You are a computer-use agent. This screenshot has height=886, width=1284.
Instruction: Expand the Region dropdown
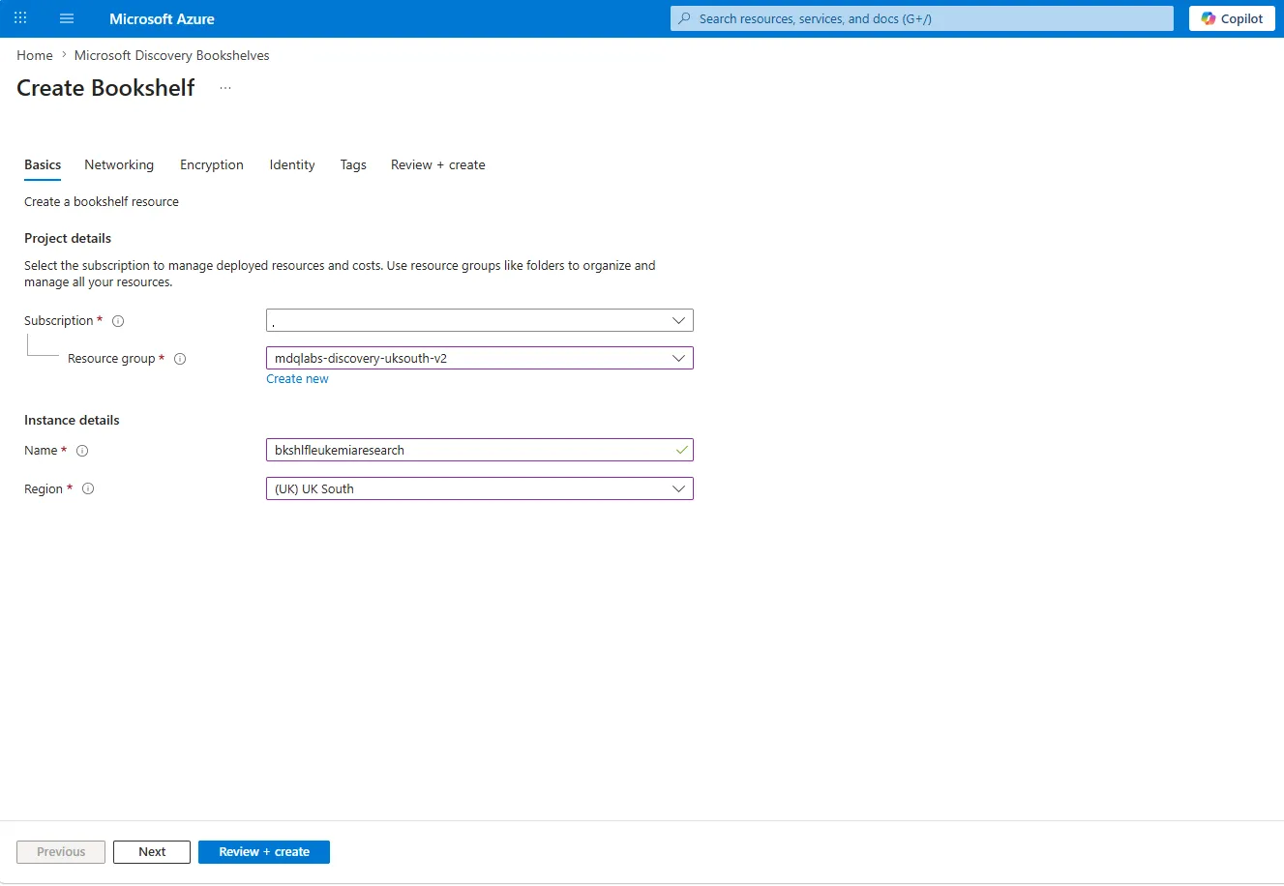click(480, 488)
